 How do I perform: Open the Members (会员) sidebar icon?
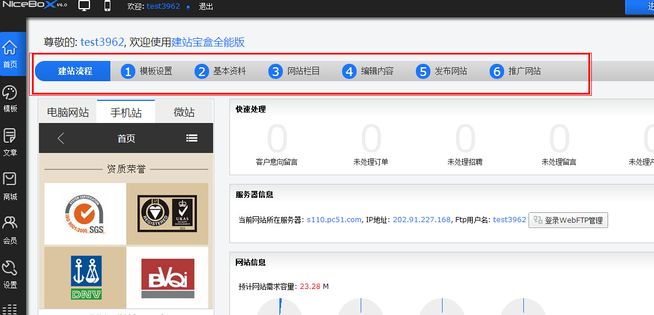[10, 230]
